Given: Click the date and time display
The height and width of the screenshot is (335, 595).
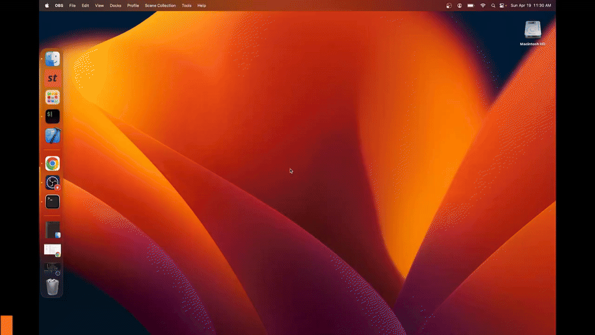Looking at the screenshot, I should 531,6.
